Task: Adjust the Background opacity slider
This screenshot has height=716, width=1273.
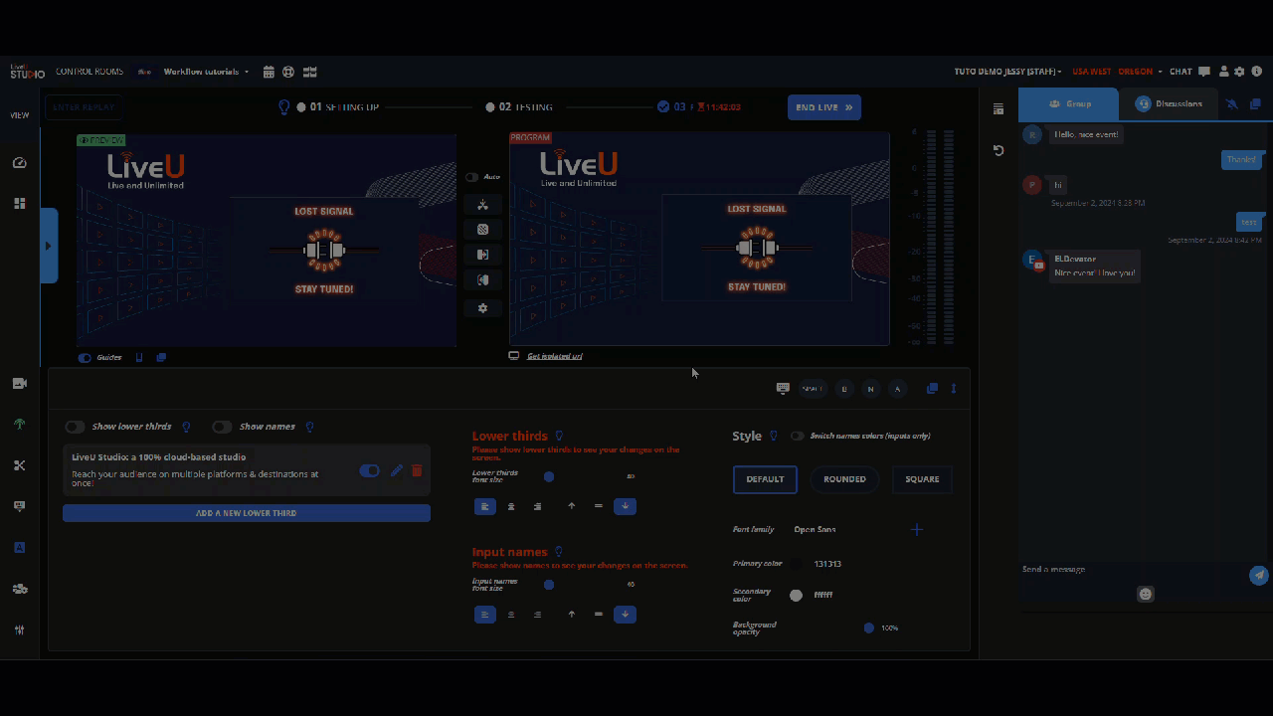Action: coord(868,628)
